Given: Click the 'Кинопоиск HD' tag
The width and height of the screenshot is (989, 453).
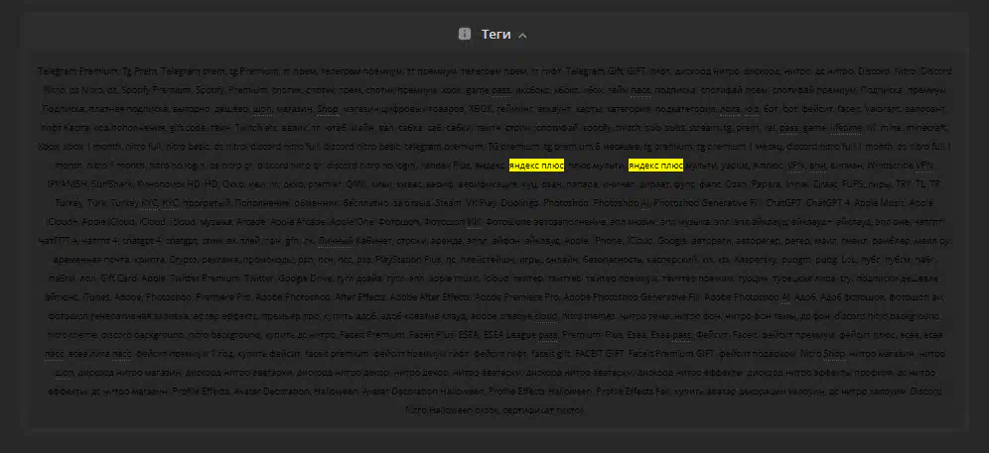Looking at the screenshot, I should tap(169, 184).
